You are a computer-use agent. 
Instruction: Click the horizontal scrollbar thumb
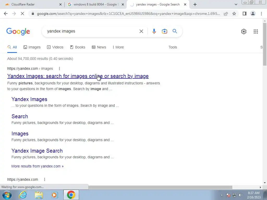click(160, 187)
